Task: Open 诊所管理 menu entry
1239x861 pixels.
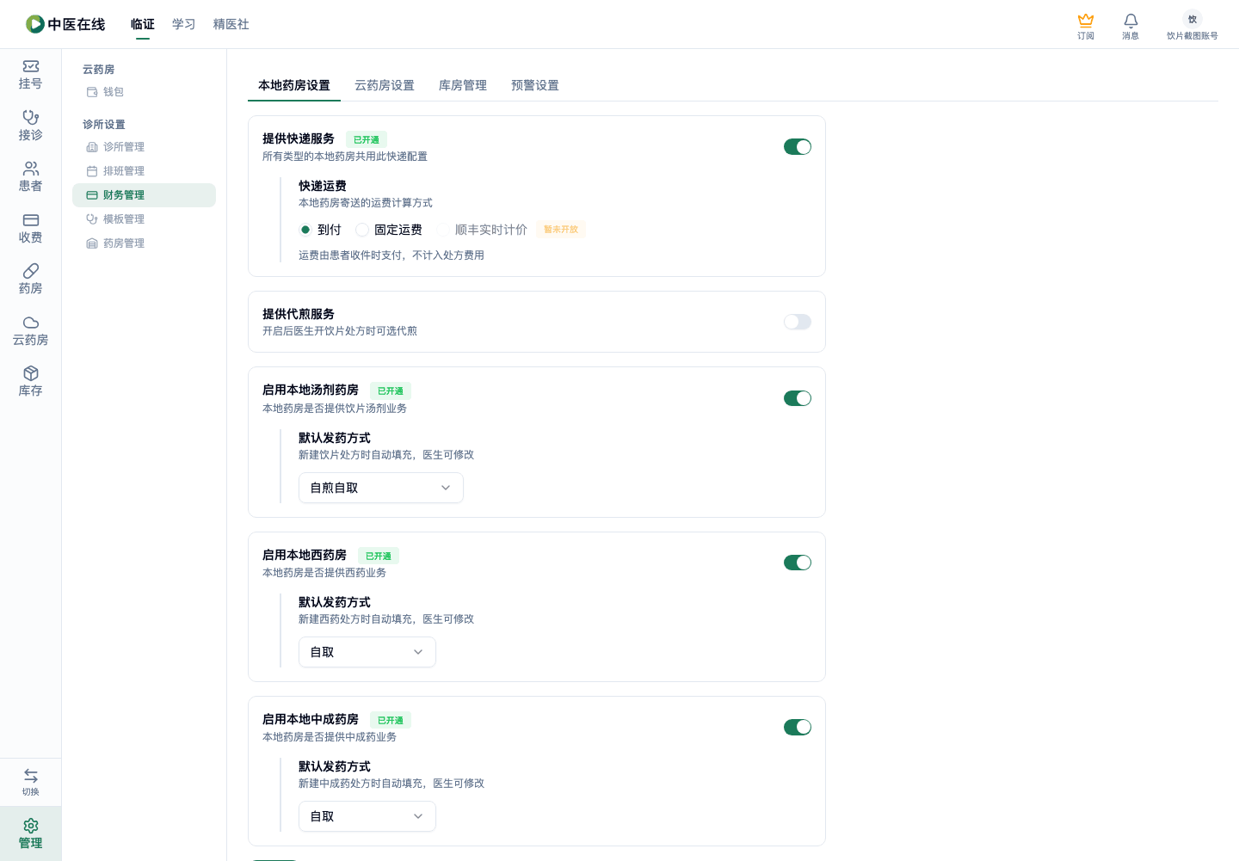Action: [145, 147]
